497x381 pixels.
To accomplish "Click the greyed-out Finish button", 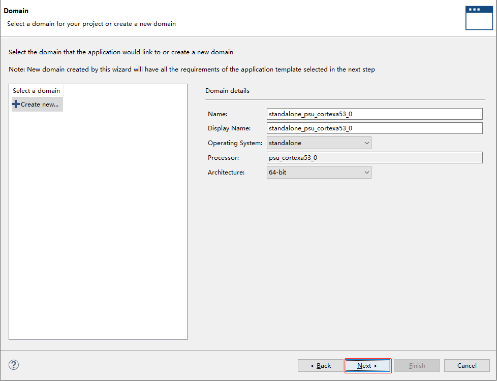I will pos(417,365).
